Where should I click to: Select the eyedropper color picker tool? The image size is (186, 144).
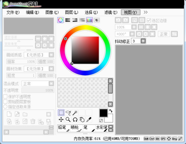tap(89, 119)
